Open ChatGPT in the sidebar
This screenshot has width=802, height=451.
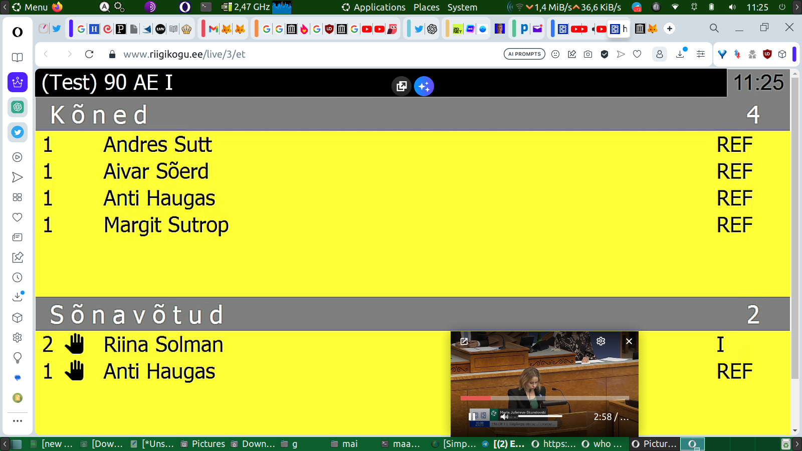18,107
